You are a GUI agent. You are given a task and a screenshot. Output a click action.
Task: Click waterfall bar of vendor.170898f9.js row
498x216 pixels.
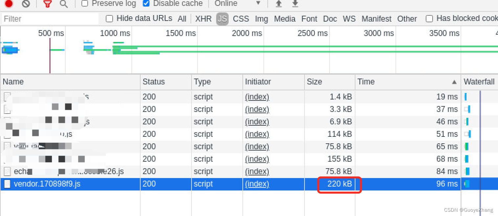467,184
